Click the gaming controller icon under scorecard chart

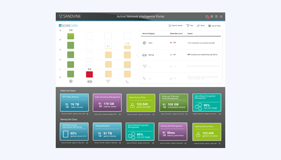(x=90, y=82)
